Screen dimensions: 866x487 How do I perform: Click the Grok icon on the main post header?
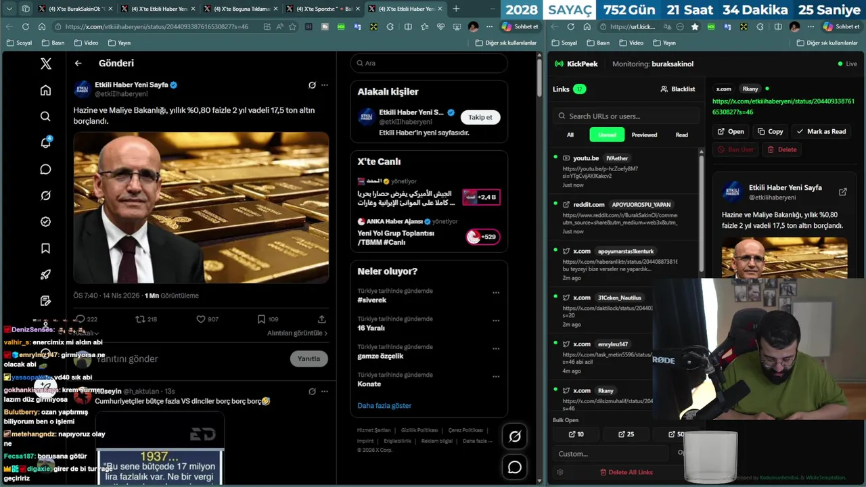(312, 85)
